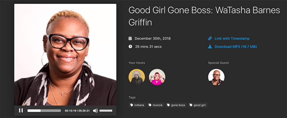Seek within the episode progress bar
287x118 pixels.
click(44, 111)
